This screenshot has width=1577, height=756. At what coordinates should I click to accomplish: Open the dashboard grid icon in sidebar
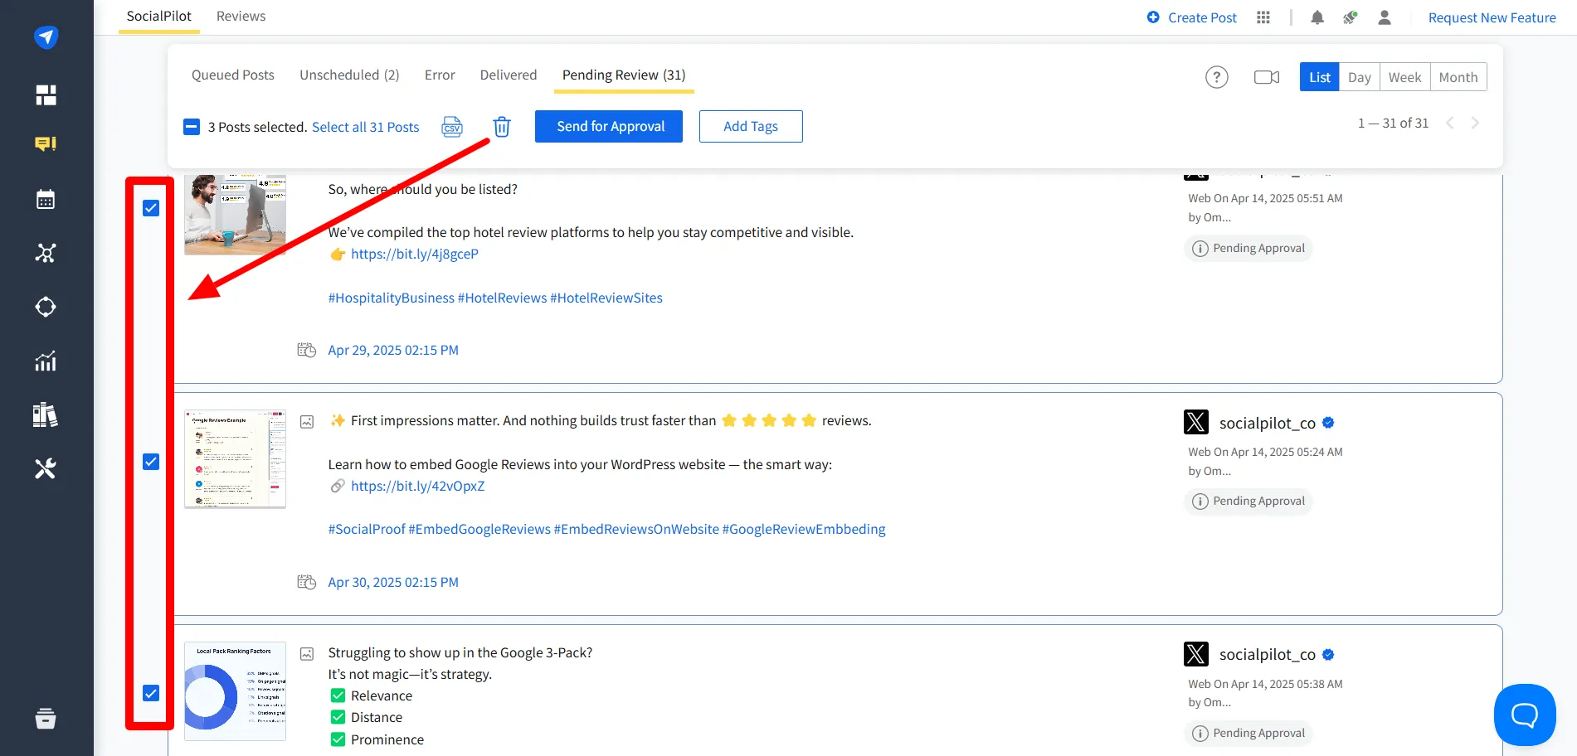[46, 94]
